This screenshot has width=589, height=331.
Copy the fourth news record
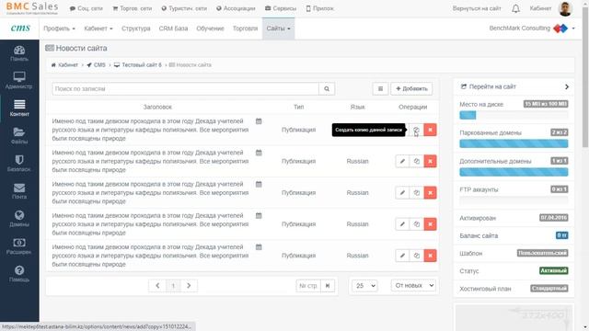tap(417, 224)
